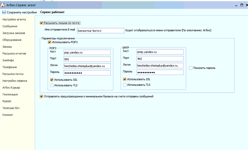Click SMTP port field '465'

[x=160, y=59]
